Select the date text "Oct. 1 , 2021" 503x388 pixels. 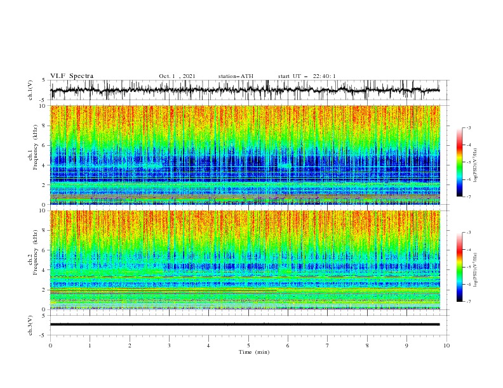click(177, 76)
